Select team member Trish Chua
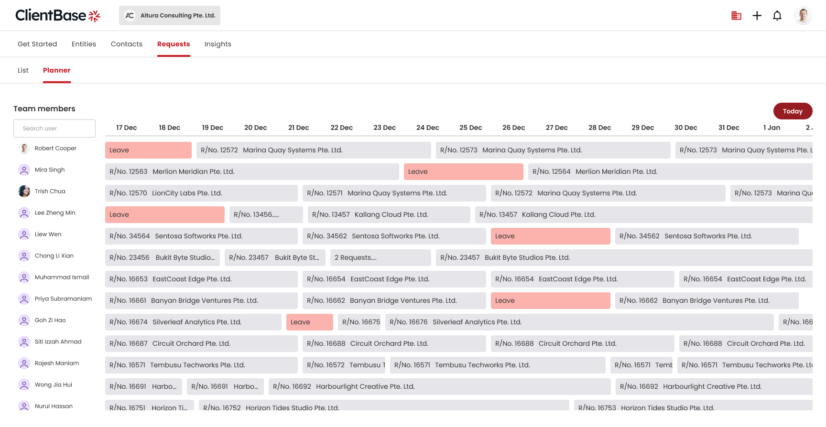 click(50, 192)
